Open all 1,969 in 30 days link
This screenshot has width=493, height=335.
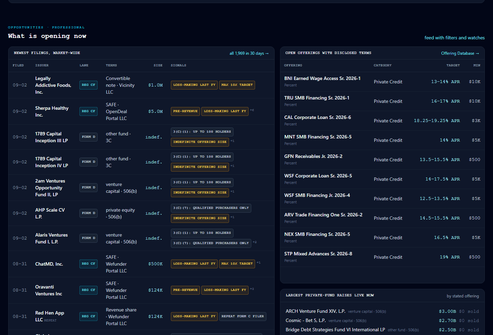[x=249, y=53]
